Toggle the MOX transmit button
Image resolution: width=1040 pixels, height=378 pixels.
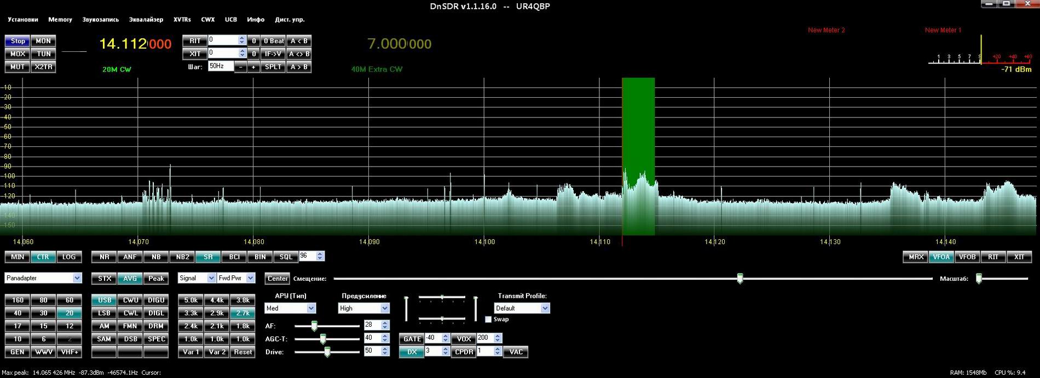pyautogui.click(x=18, y=54)
